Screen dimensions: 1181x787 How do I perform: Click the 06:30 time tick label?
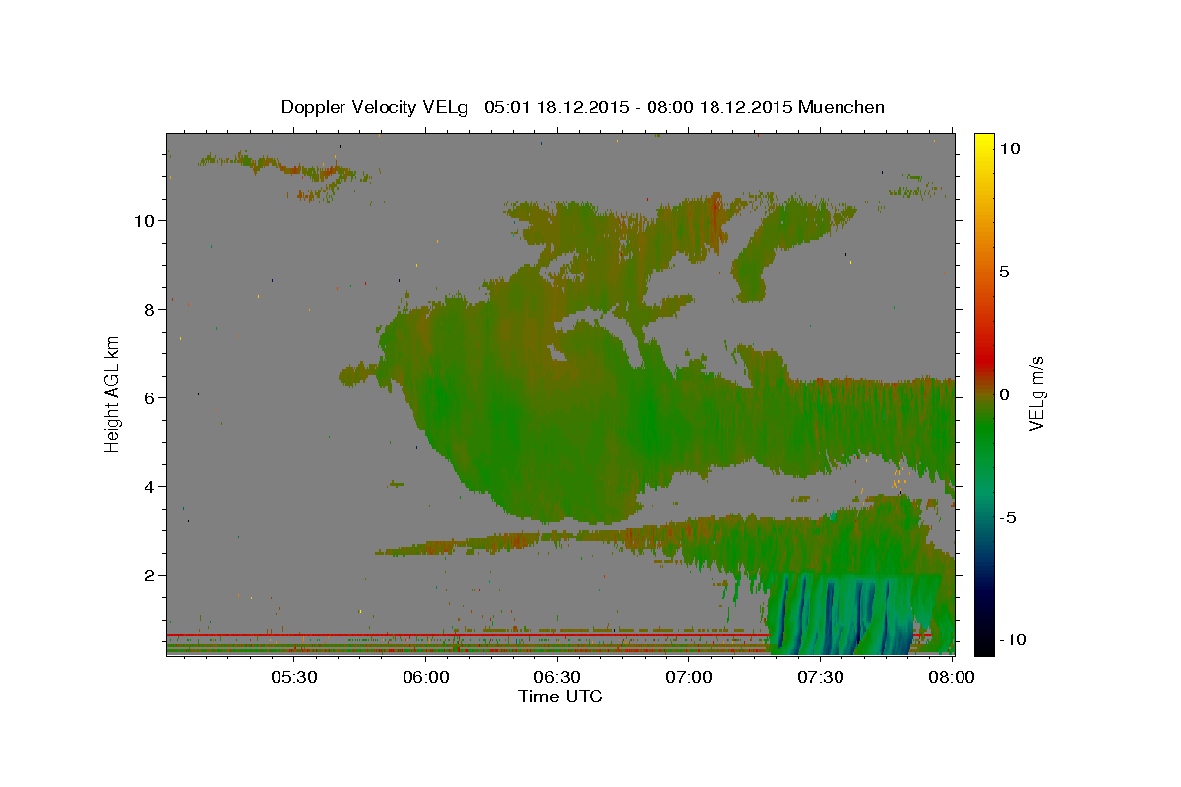[557, 677]
